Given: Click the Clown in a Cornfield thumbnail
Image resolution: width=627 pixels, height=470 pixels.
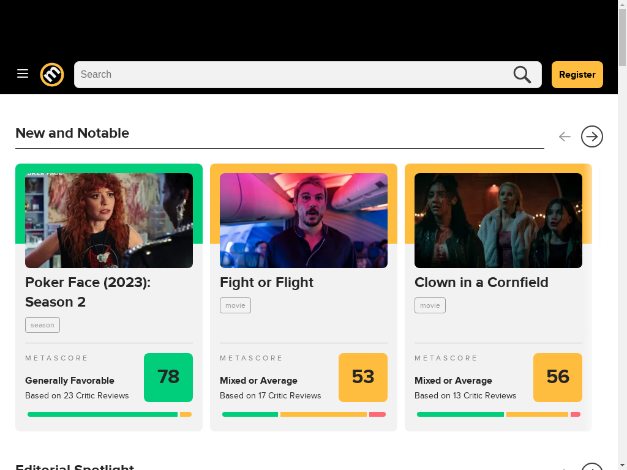Looking at the screenshot, I should [498, 220].
